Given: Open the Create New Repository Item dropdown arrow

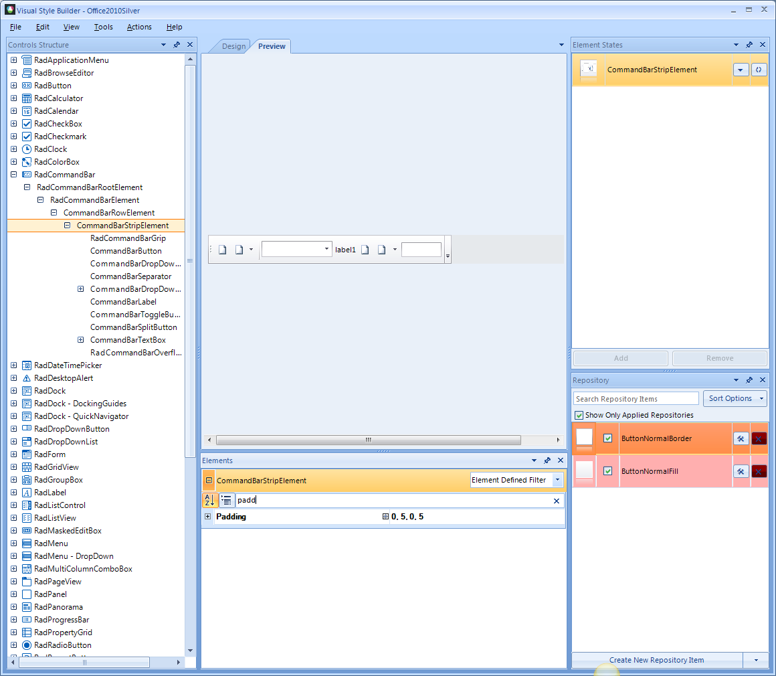Looking at the screenshot, I should coord(756,660).
